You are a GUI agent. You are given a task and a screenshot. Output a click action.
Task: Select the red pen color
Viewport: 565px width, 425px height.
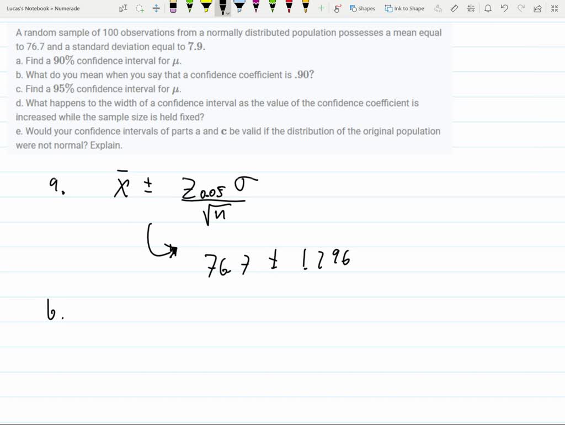[288, 7]
